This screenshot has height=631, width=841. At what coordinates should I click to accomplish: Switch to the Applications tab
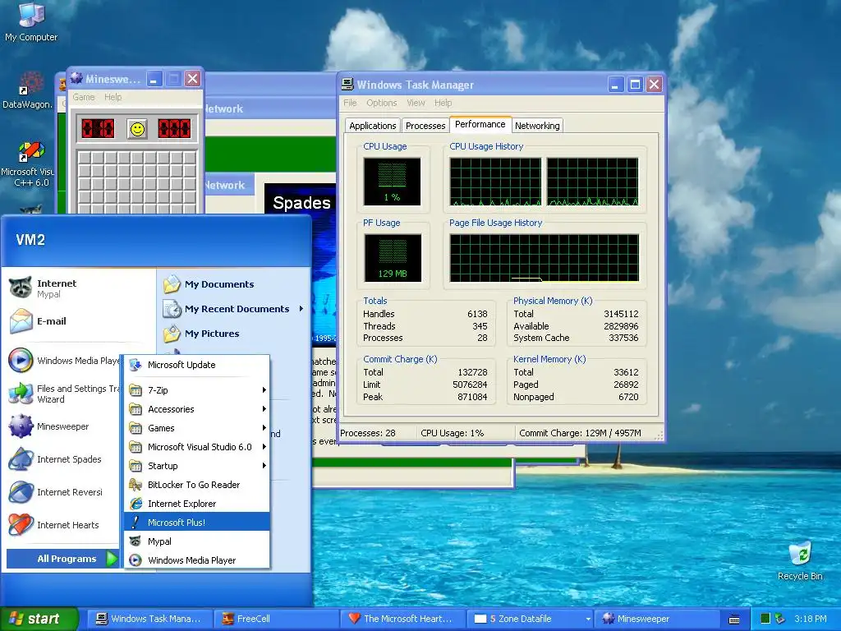[x=372, y=126]
